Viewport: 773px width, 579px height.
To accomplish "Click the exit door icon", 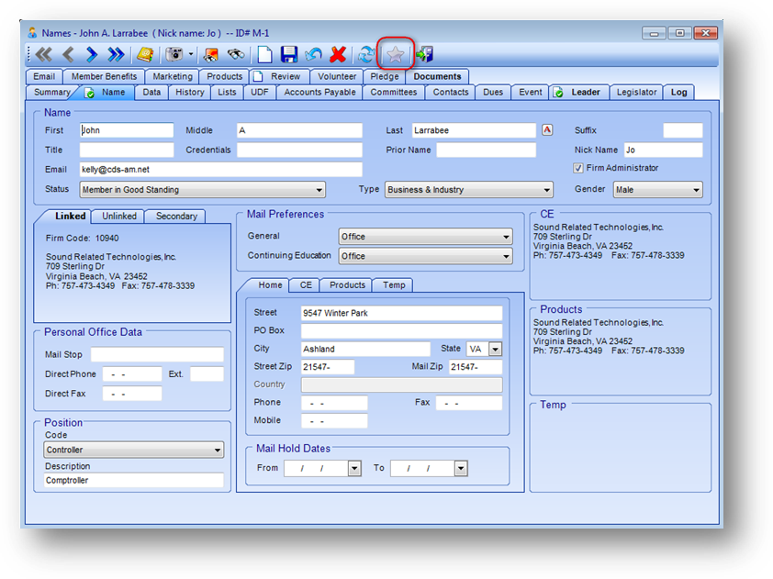I will point(424,55).
